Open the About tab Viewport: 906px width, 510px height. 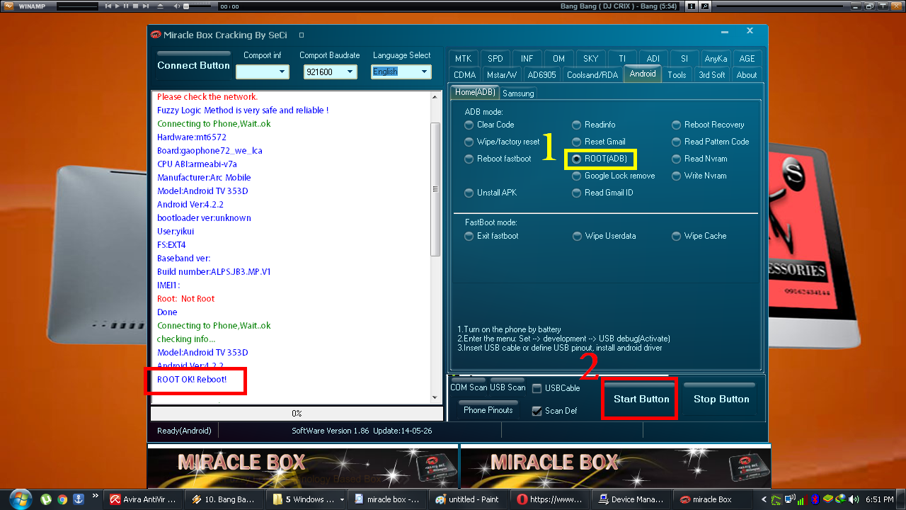747,74
